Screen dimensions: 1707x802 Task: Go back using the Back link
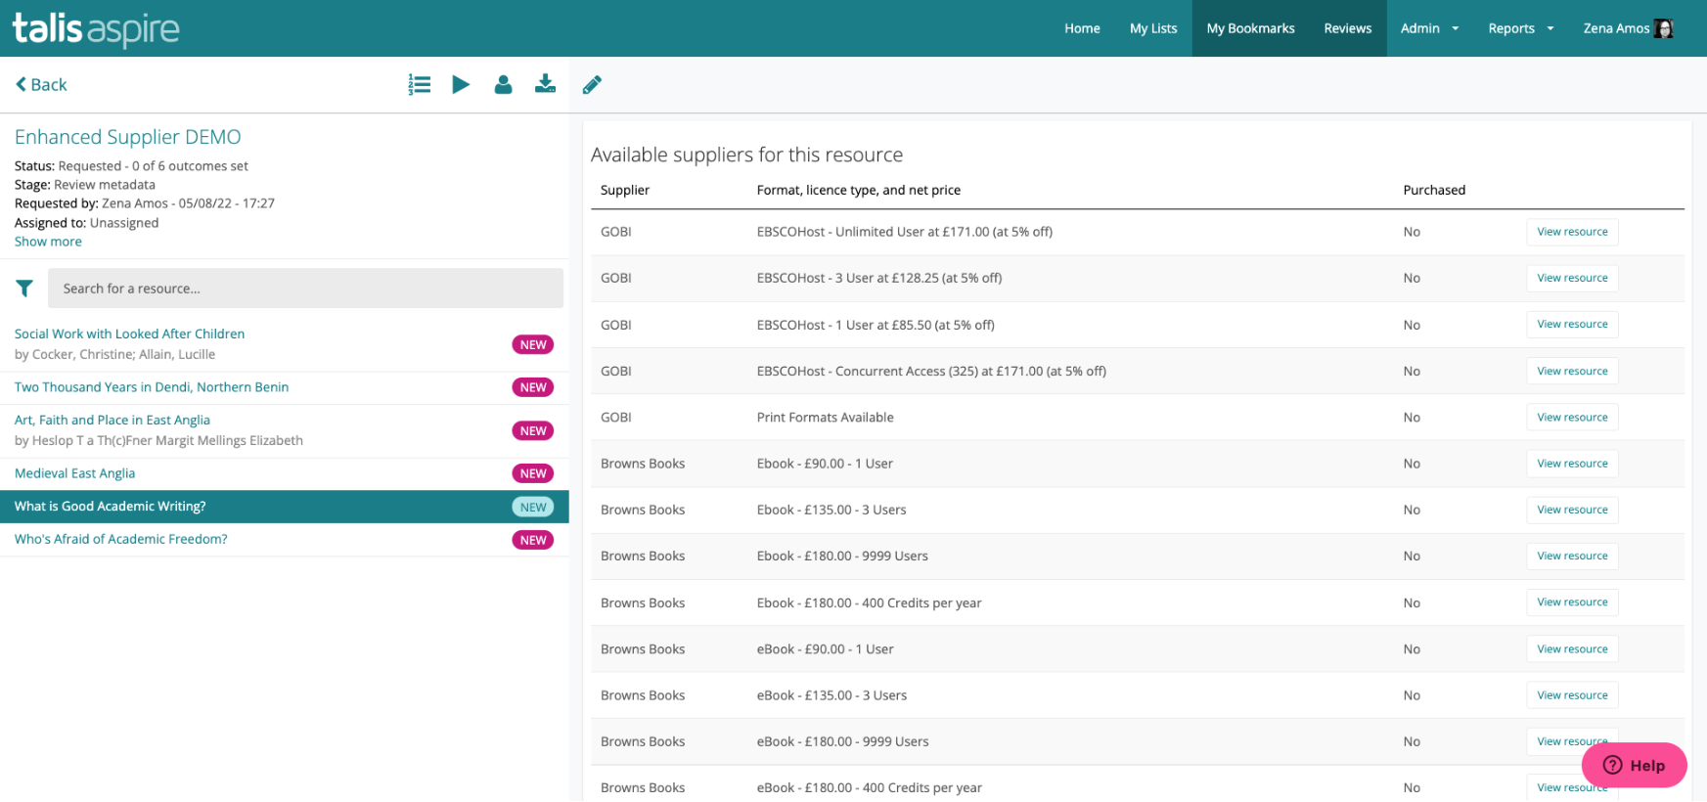click(x=41, y=85)
